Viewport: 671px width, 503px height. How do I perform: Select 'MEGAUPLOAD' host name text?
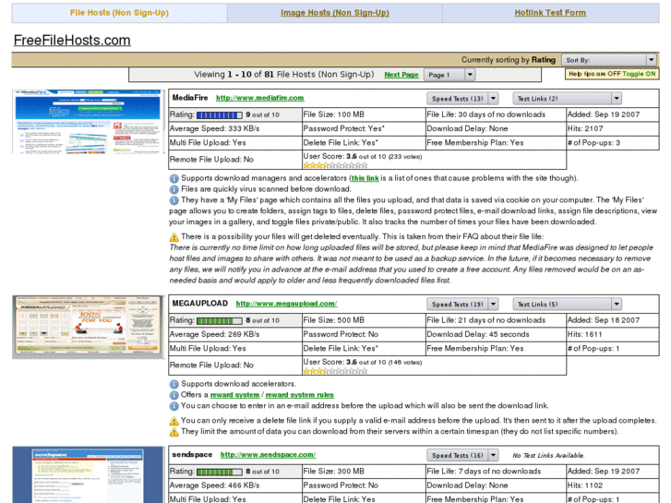coord(200,303)
